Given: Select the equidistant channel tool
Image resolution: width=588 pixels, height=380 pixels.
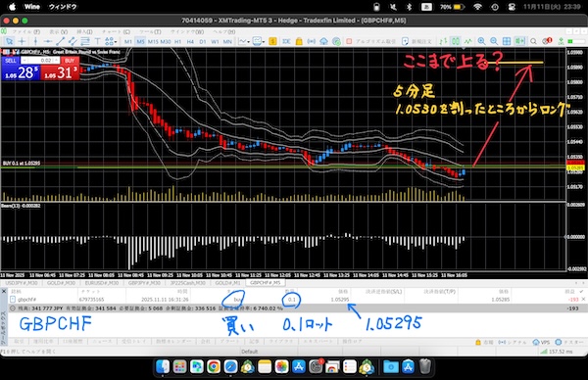Looking at the screenshot, I should click(73, 41).
